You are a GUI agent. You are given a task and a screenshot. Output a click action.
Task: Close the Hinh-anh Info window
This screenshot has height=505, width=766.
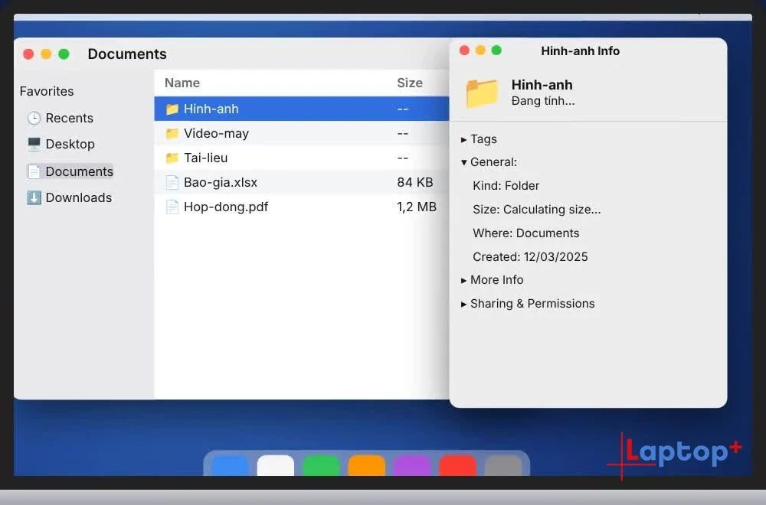coord(465,50)
